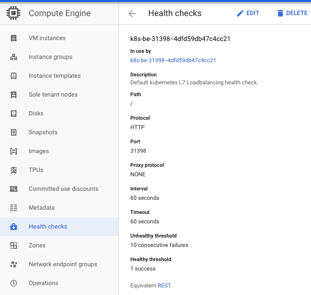This screenshot has height=295, width=311.
Task: Click the Proxy protocol label
Action: click(x=147, y=165)
